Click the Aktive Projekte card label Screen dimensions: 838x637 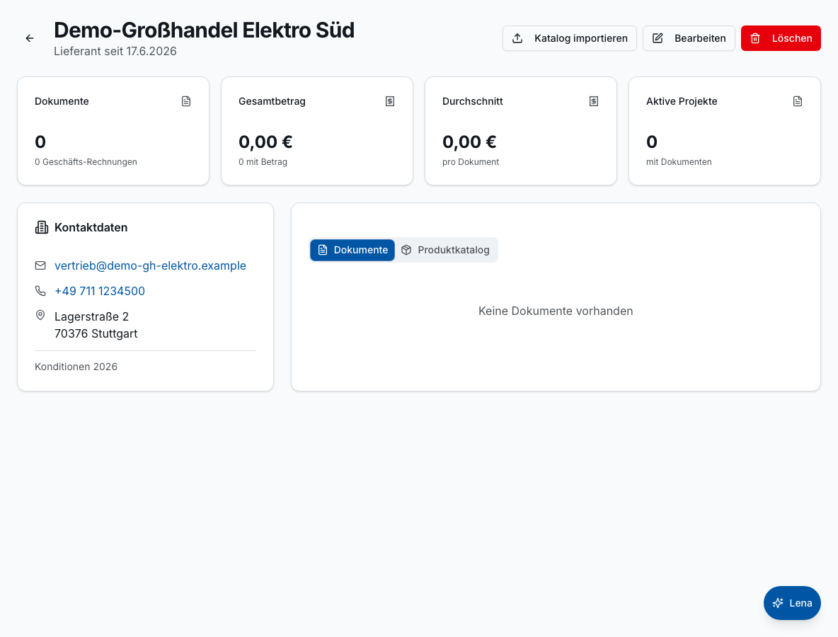pos(682,101)
